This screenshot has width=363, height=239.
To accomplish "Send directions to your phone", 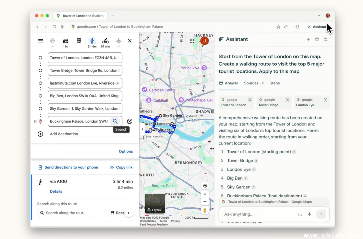I will pos(68,168).
